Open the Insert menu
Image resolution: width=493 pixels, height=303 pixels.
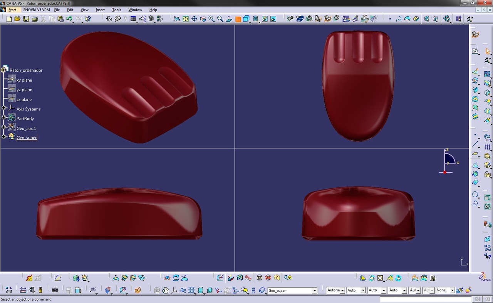coord(100,10)
